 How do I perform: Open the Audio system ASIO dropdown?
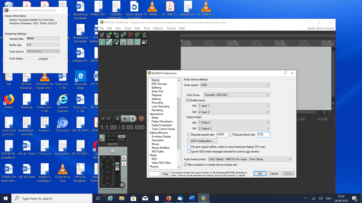(x=235, y=85)
